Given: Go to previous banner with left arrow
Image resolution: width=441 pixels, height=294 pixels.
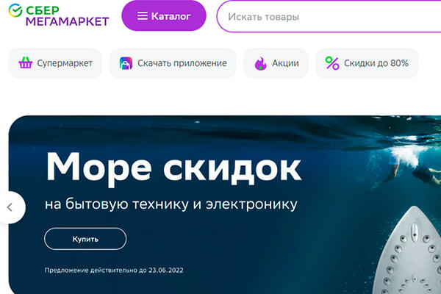Looking at the screenshot, I should click(10, 207).
